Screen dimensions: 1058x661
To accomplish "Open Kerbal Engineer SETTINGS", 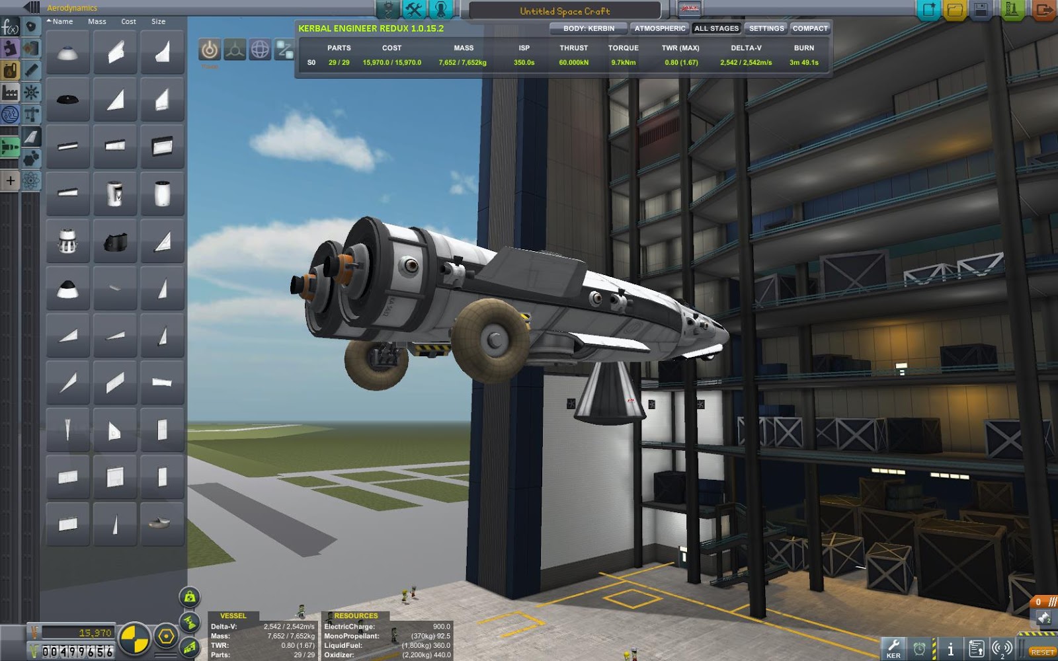I will point(766,28).
